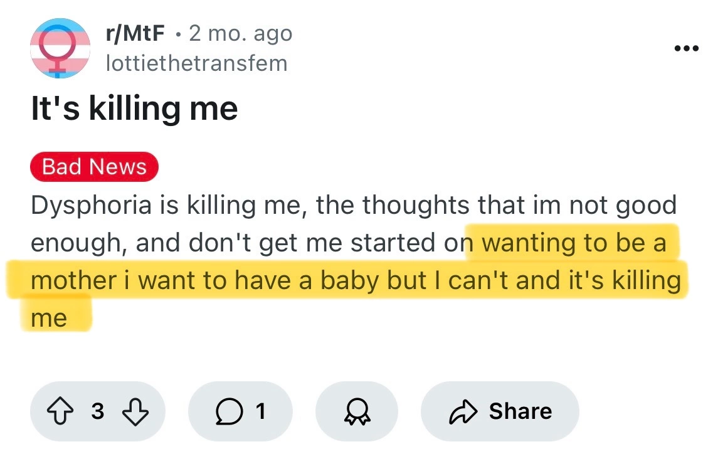Click the vote count showing 3
Screen dimensions: 713x454
[x=98, y=411]
